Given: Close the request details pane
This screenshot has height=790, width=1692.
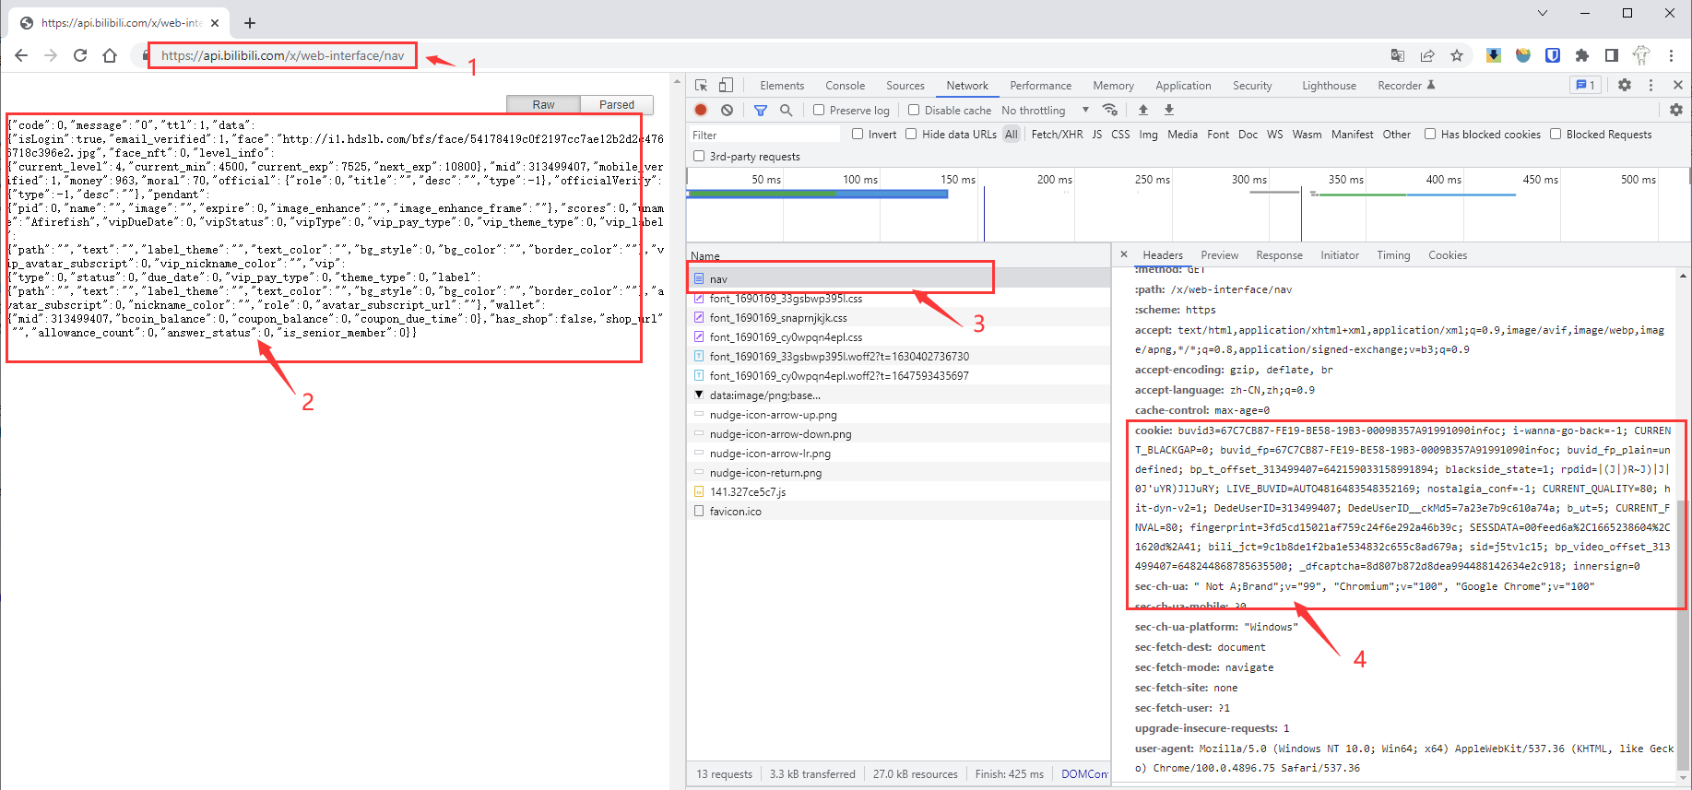Looking at the screenshot, I should pos(1124,254).
